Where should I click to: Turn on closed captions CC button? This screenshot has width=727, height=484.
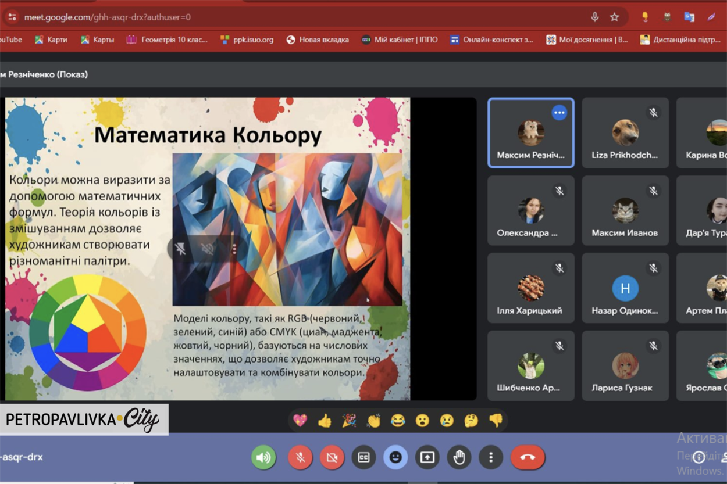click(363, 457)
